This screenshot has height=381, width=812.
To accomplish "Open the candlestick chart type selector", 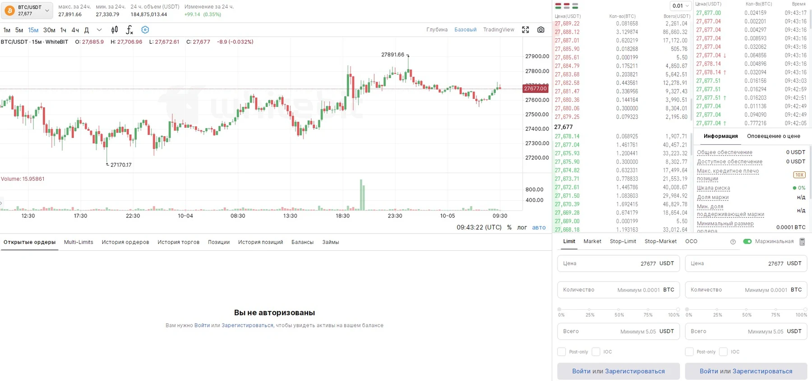I will [x=115, y=30].
